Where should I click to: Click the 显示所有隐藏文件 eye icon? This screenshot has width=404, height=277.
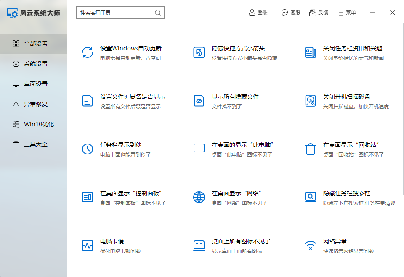[199, 101]
